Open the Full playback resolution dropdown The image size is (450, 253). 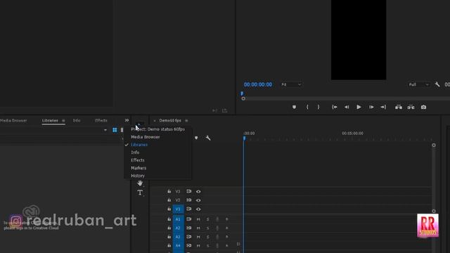419,84
